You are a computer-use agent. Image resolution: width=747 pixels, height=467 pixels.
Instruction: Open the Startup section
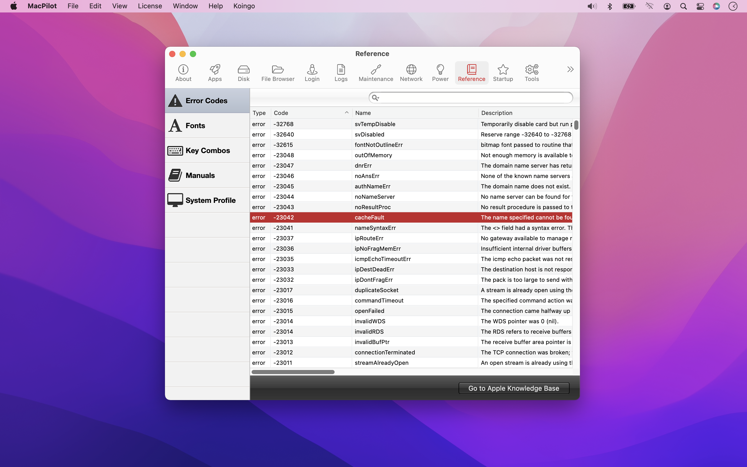point(502,73)
